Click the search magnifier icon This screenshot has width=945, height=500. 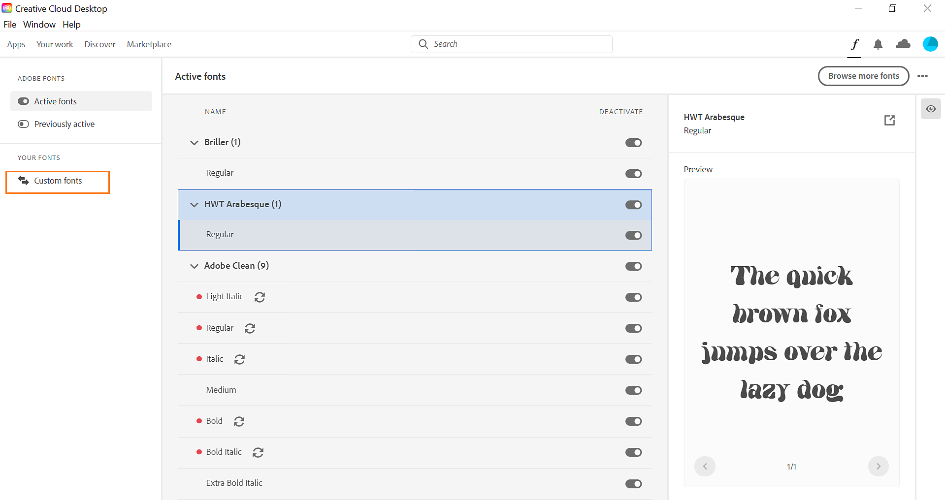pos(424,44)
